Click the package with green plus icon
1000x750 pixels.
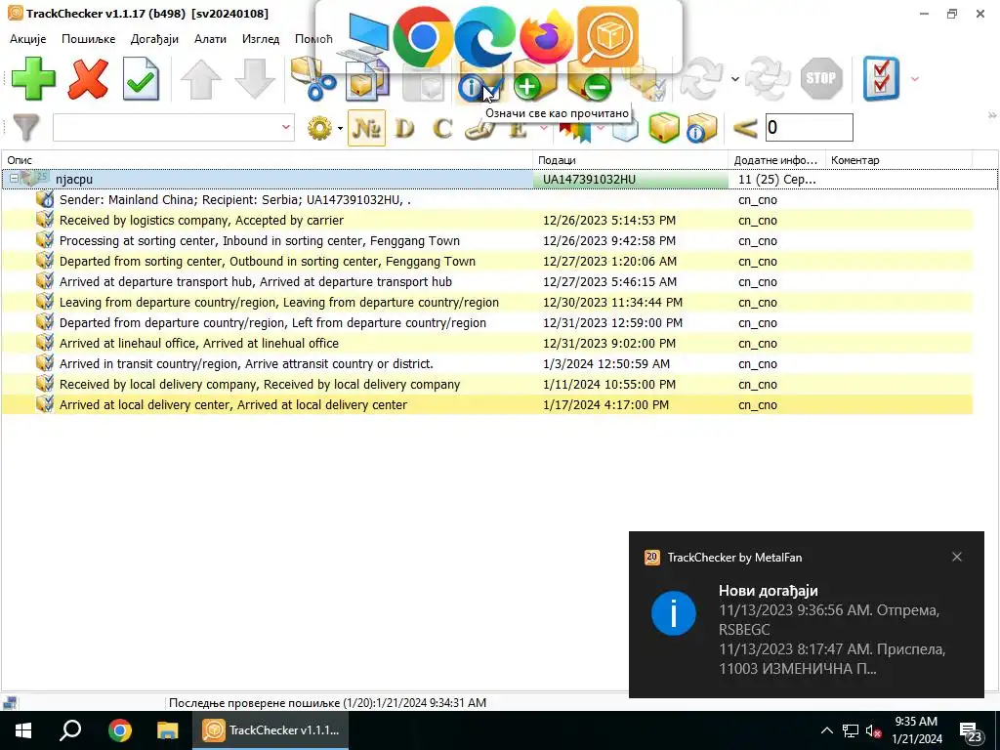pyautogui.click(x=534, y=82)
